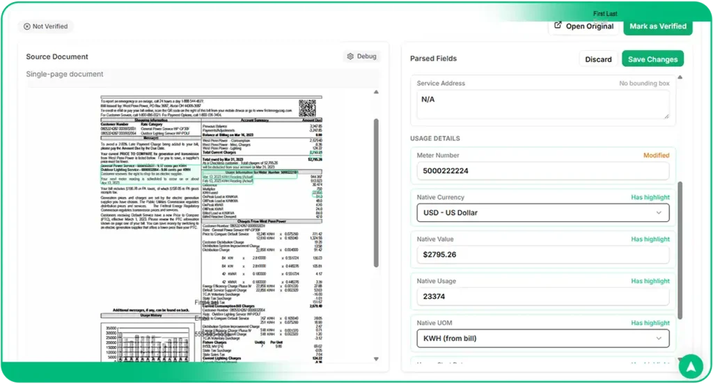Screen dimensions: 713x384
Task: Select the Native Usage input box
Action: (x=542, y=296)
